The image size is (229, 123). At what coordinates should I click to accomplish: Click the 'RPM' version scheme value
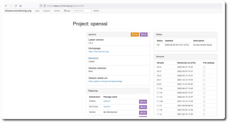(x=90, y=71)
